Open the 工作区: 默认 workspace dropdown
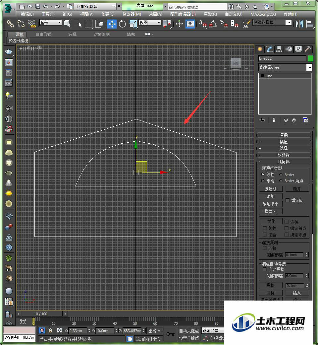This screenshot has width=318, height=345. (95, 7)
